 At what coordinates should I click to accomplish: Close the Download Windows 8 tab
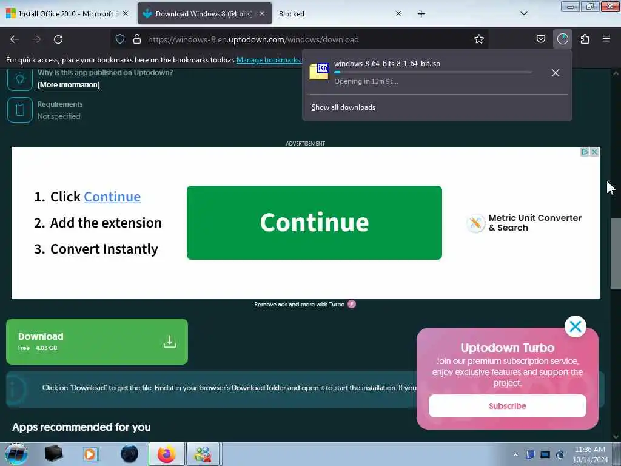262,13
